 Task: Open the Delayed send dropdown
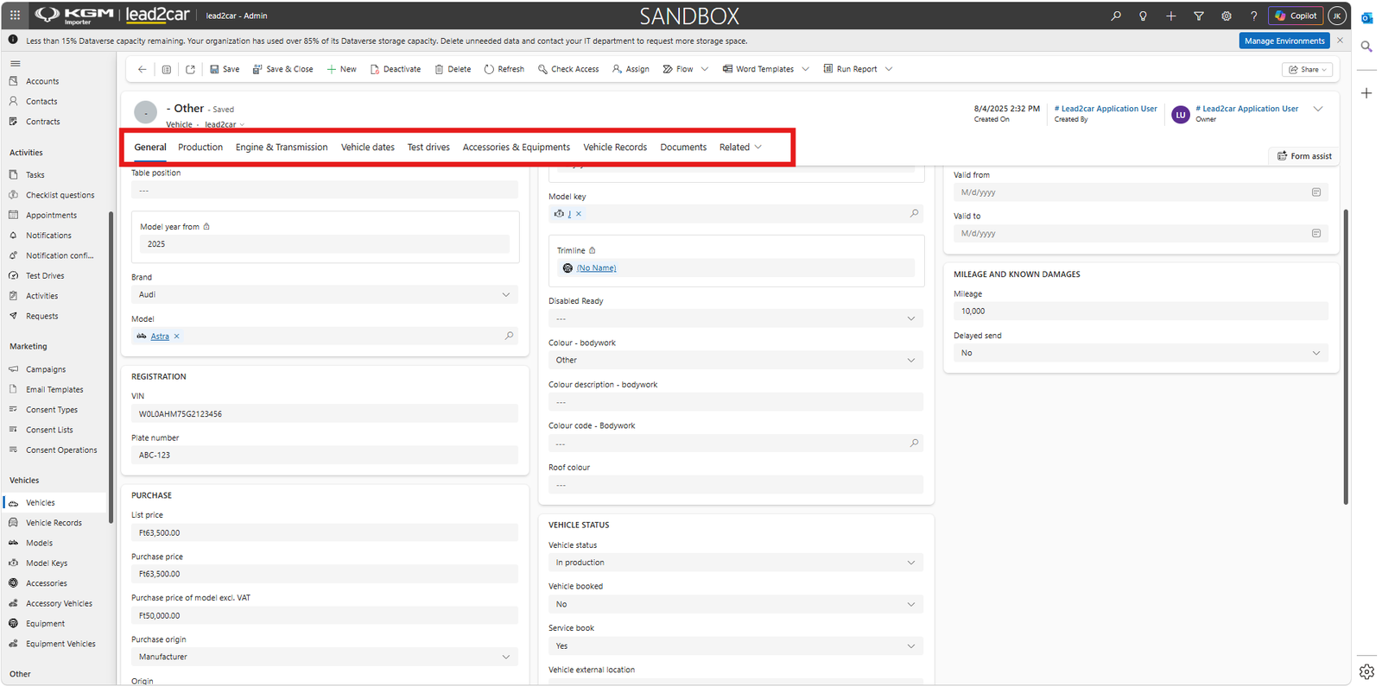pos(1141,353)
